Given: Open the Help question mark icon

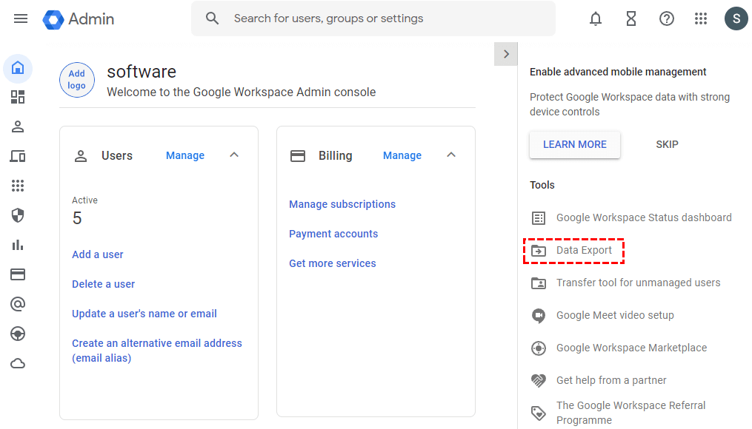Looking at the screenshot, I should tap(667, 18).
